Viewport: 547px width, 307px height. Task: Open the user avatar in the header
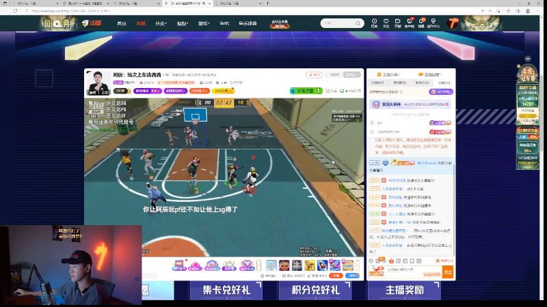453,23
